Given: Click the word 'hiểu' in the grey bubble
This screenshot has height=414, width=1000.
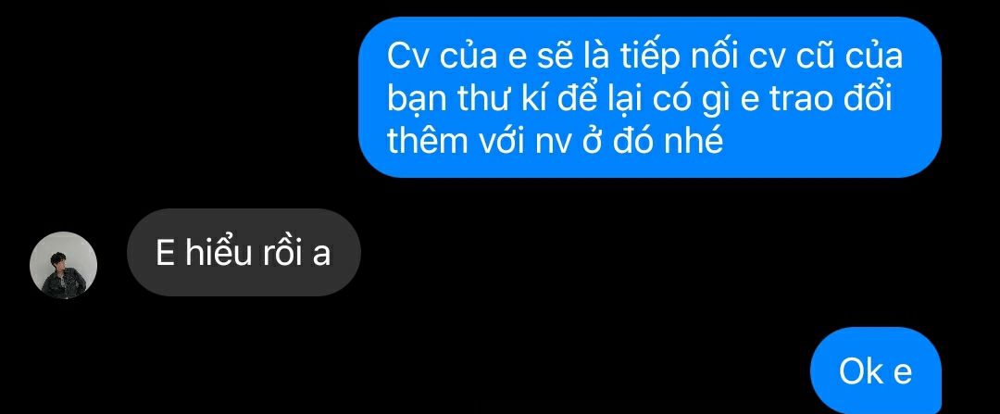Looking at the screenshot, I should [217, 253].
